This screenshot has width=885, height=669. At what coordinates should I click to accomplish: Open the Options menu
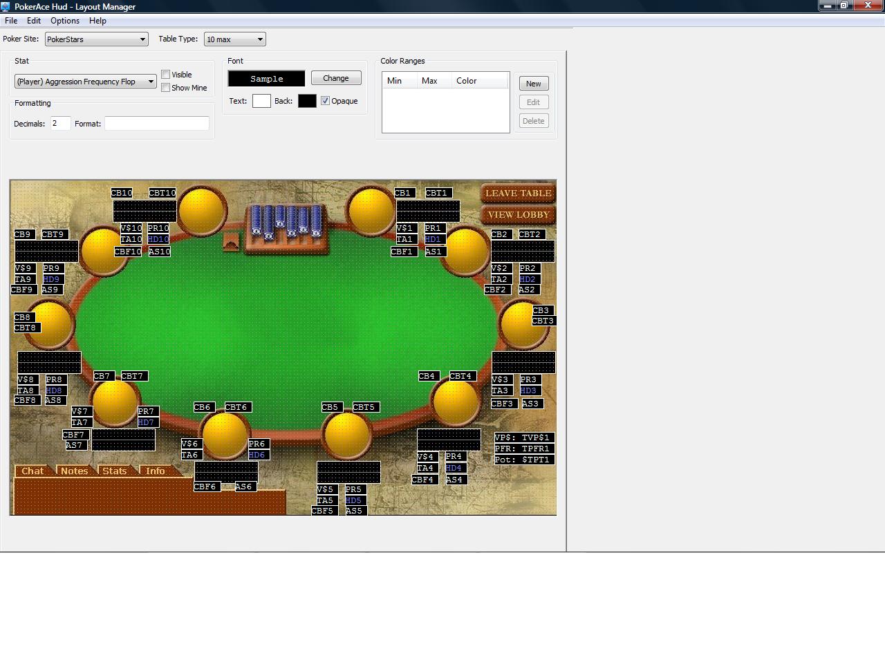(x=64, y=21)
